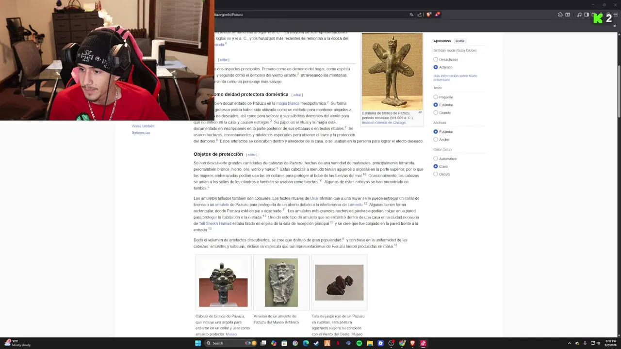
Task: Open OBS Studio from the taskbar
Action: click(391, 343)
